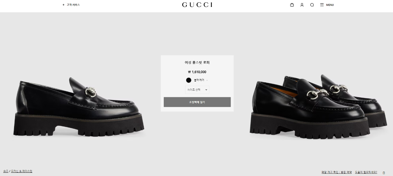
Task: Click the account profile icon
Action: pyautogui.click(x=302, y=5)
